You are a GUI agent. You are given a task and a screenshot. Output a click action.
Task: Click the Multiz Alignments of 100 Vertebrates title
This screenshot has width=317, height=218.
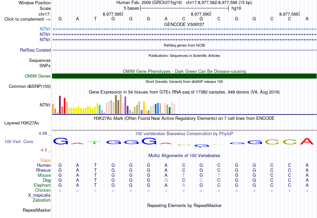(184, 156)
